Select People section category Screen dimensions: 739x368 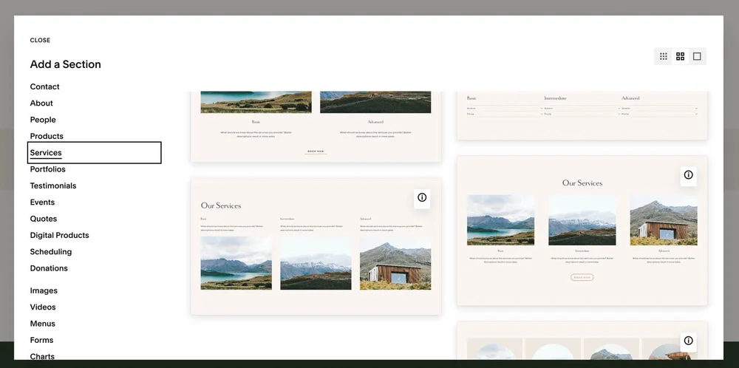(x=43, y=120)
